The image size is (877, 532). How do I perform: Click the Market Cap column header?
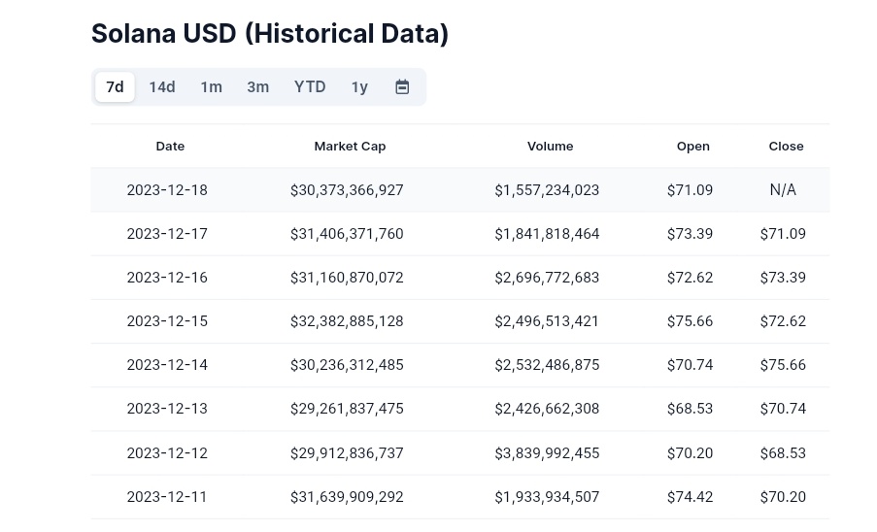pyautogui.click(x=351, y=147)
